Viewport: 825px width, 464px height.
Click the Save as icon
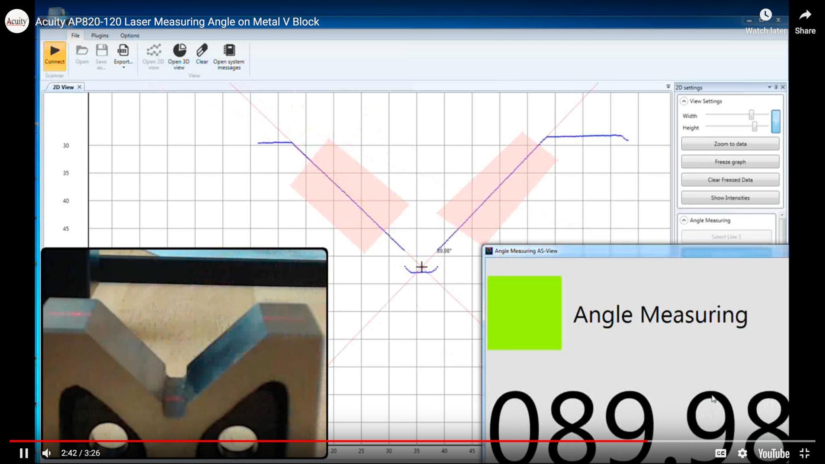pyautogui.click(x=101, y=52)
